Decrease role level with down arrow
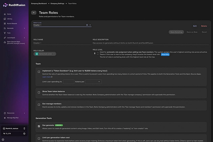The height and width of the screenshot is (142, 213). click(x=98, y=54)
